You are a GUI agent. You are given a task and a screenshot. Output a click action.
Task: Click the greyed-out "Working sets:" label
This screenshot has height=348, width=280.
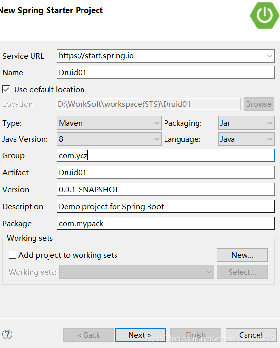click(x=33, y=272)
